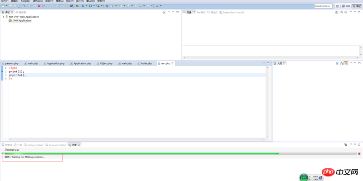Click the Quick Access search field
Image resolution: width=363 pixels, height=181 pixels.
click(x=323, y=6)
